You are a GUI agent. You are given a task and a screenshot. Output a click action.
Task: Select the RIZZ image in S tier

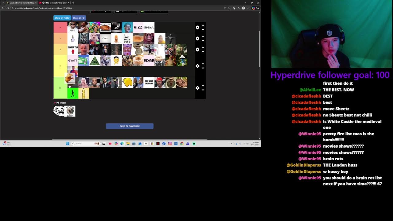click(x=138, y=27)
